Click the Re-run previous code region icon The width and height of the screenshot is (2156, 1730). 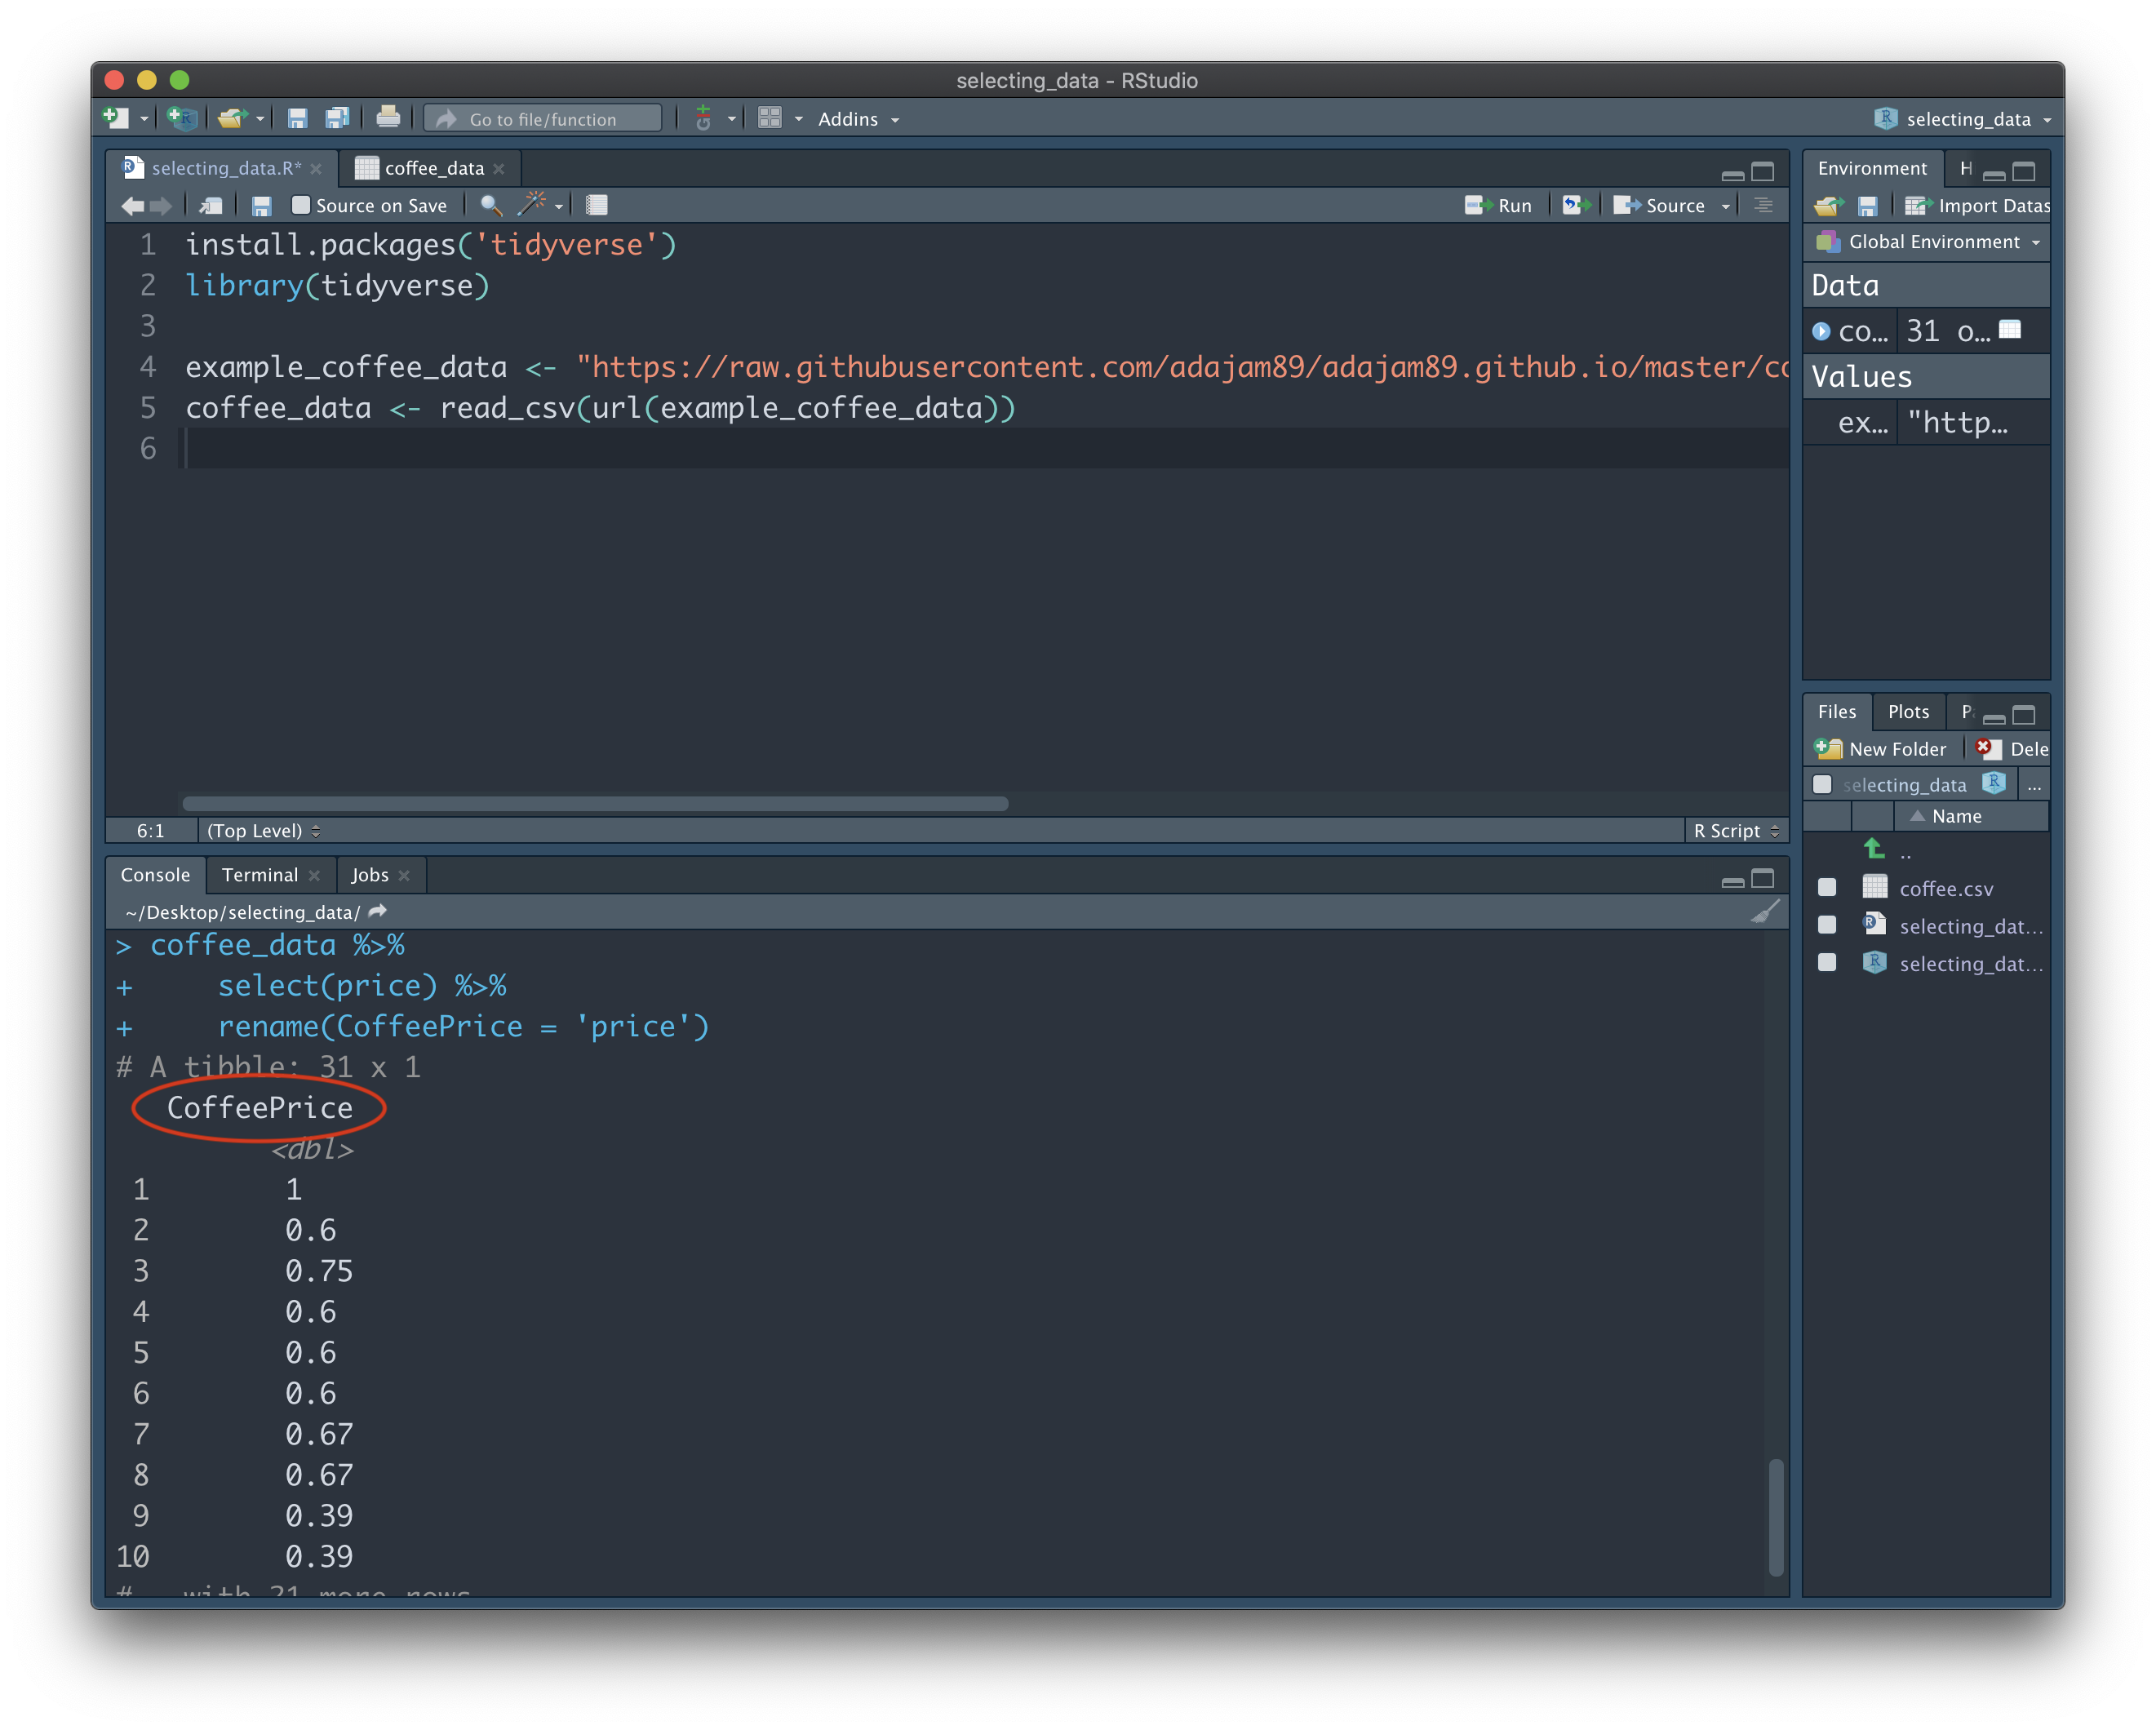[x=1576, y=205]
